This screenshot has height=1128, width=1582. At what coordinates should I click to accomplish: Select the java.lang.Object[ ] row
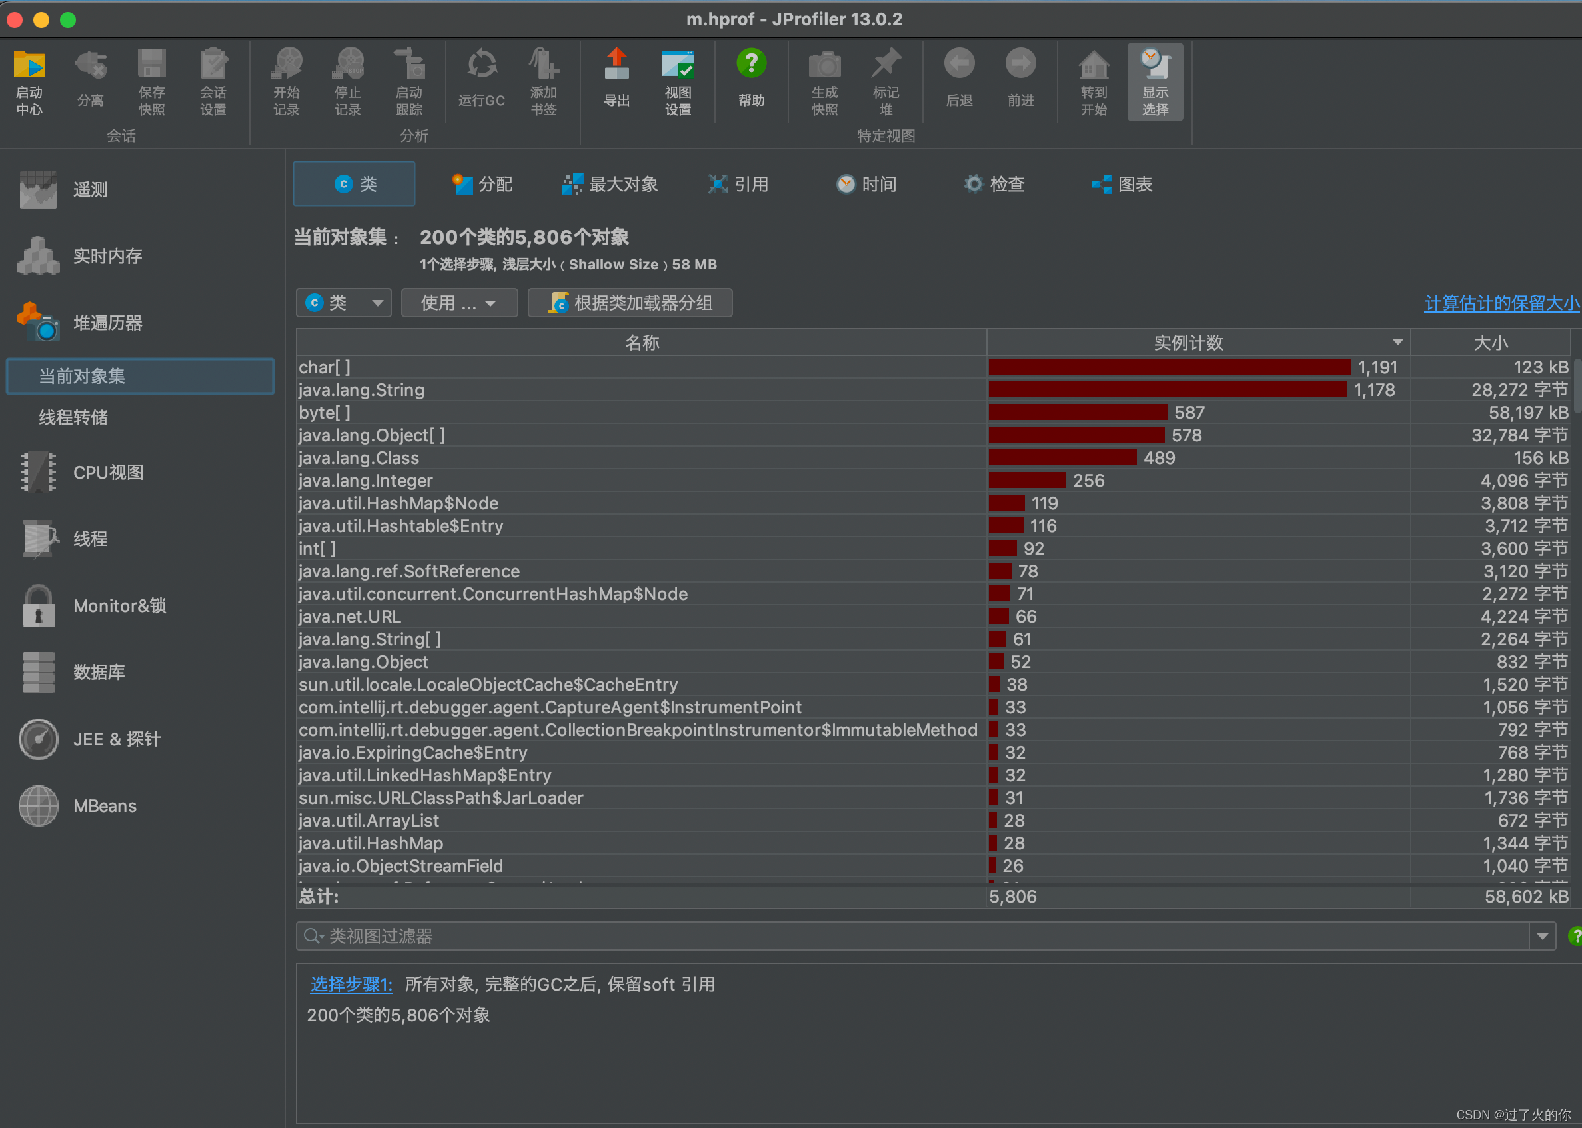pyautogui.click(x=933, y=435)
